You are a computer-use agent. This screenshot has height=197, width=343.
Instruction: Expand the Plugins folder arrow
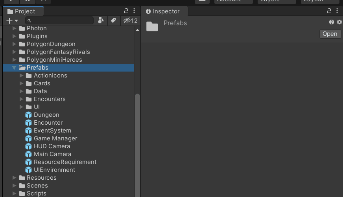pos(15,36)
